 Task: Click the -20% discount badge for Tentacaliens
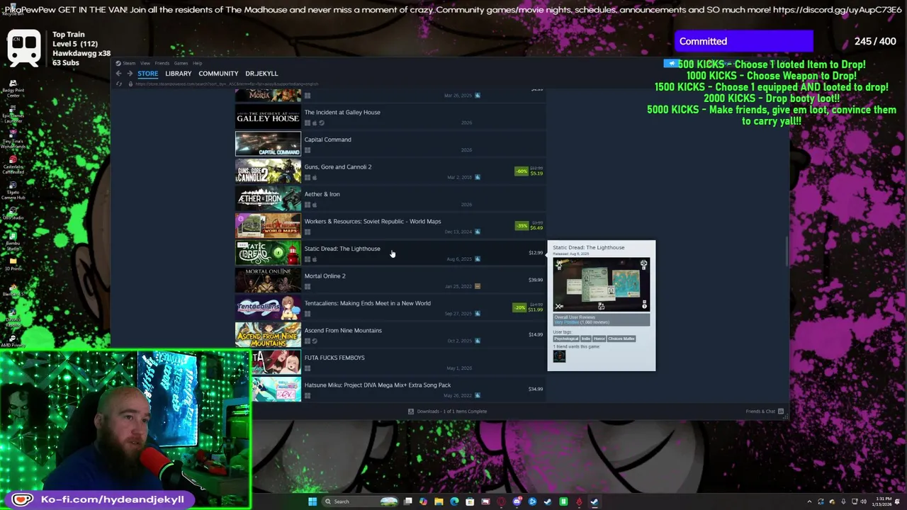pos(520,307)
